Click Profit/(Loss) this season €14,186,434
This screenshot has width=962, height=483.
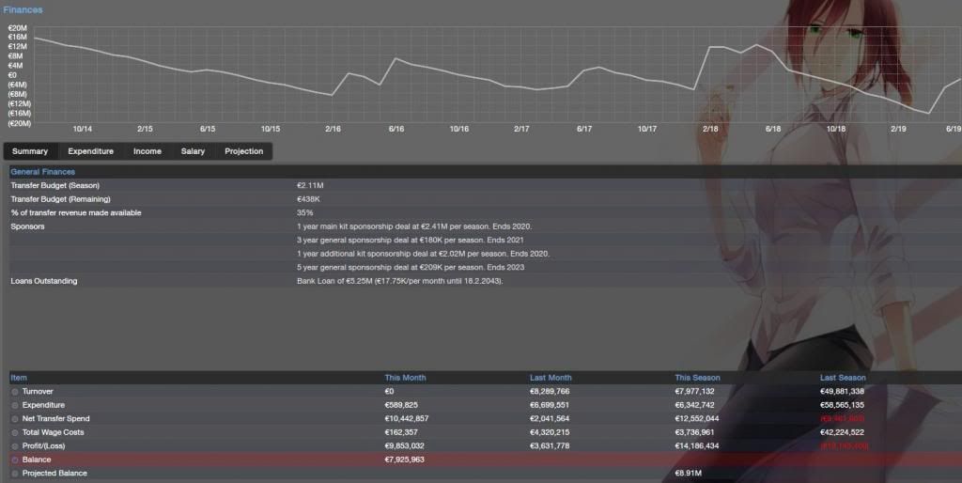pyautogui.click(x=697, y=446)
